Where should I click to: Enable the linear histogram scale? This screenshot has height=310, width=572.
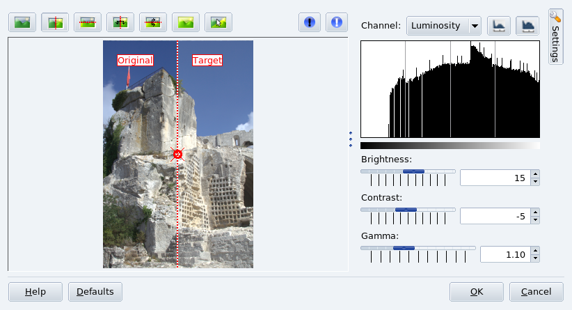pyautogui.click(x=498, y=26)
